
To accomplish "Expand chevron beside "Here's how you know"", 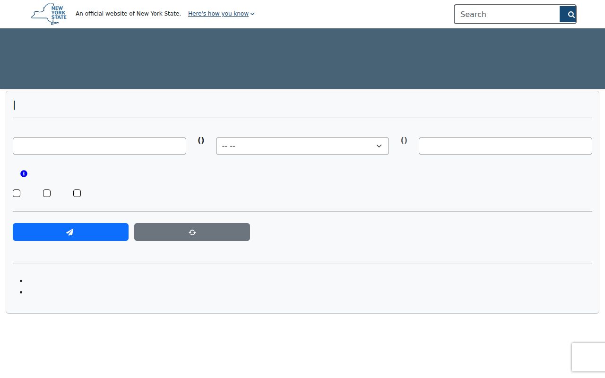I will (x=252, y=14).
